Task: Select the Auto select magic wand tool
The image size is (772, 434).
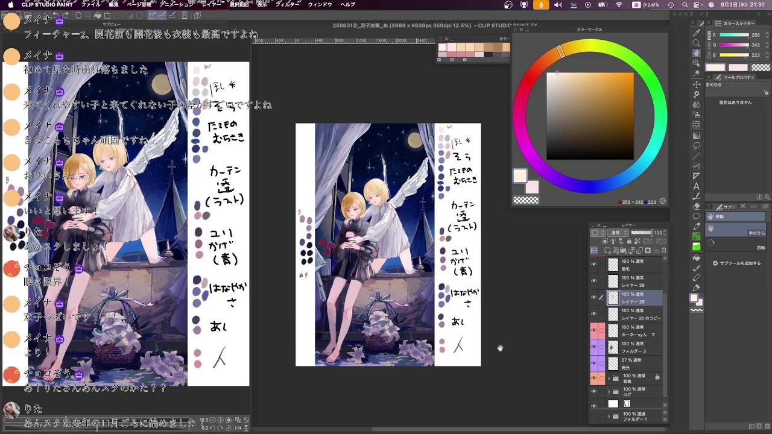Action: point(697,72)
